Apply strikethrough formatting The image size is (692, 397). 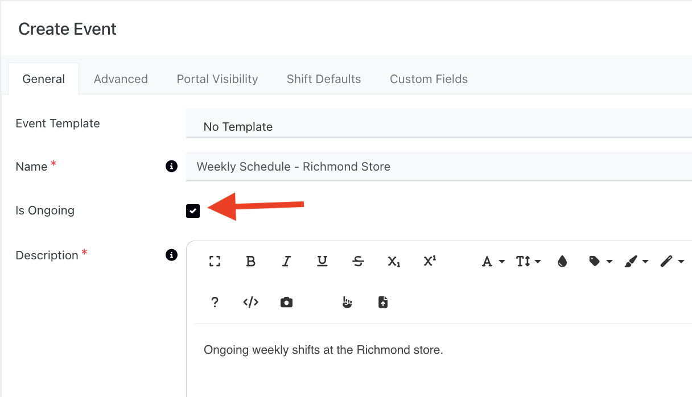click(358, 261)
